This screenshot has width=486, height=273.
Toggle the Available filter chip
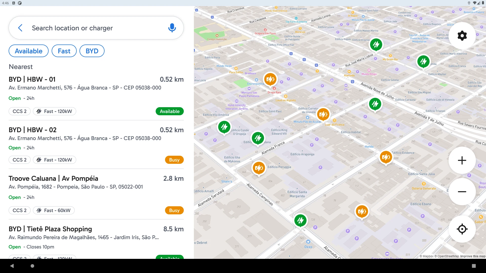29,51
